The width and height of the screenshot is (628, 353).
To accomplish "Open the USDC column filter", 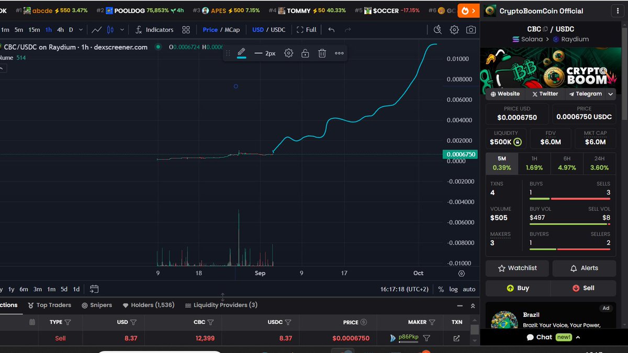I will 288,322.
